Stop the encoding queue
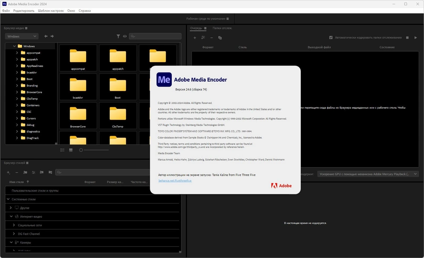 pos(407,37)
